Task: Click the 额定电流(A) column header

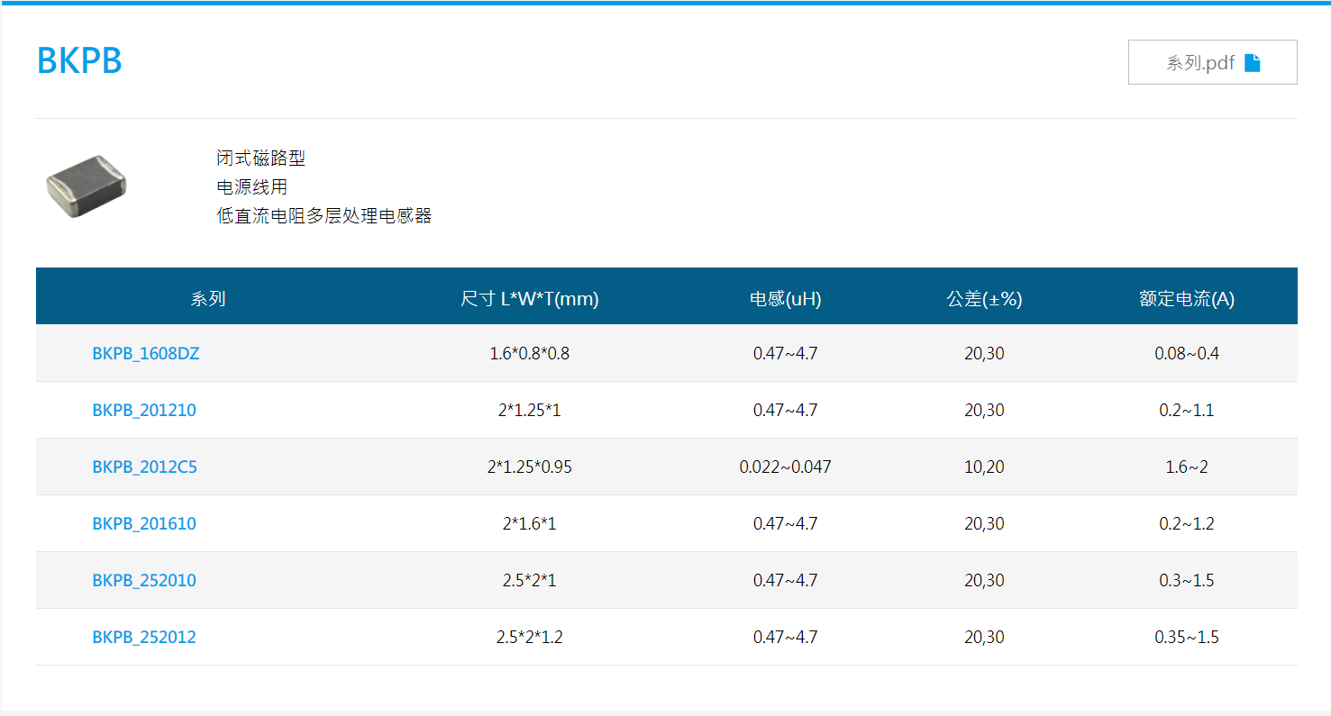Action: click(x=1186, y=299)
